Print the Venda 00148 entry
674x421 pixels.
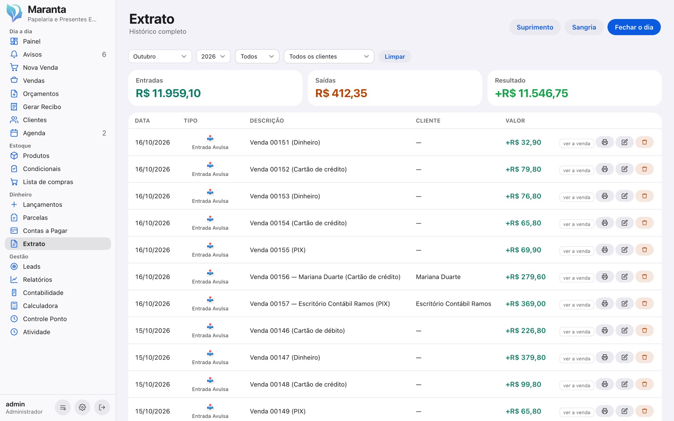point(605,384)
